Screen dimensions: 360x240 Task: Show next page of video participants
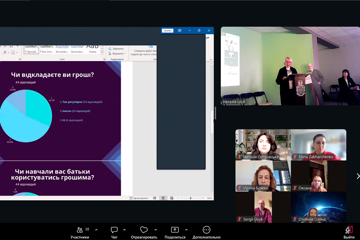[358, 176]
